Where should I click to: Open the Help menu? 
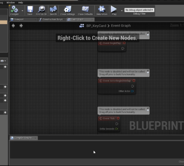tap(21, 3)
